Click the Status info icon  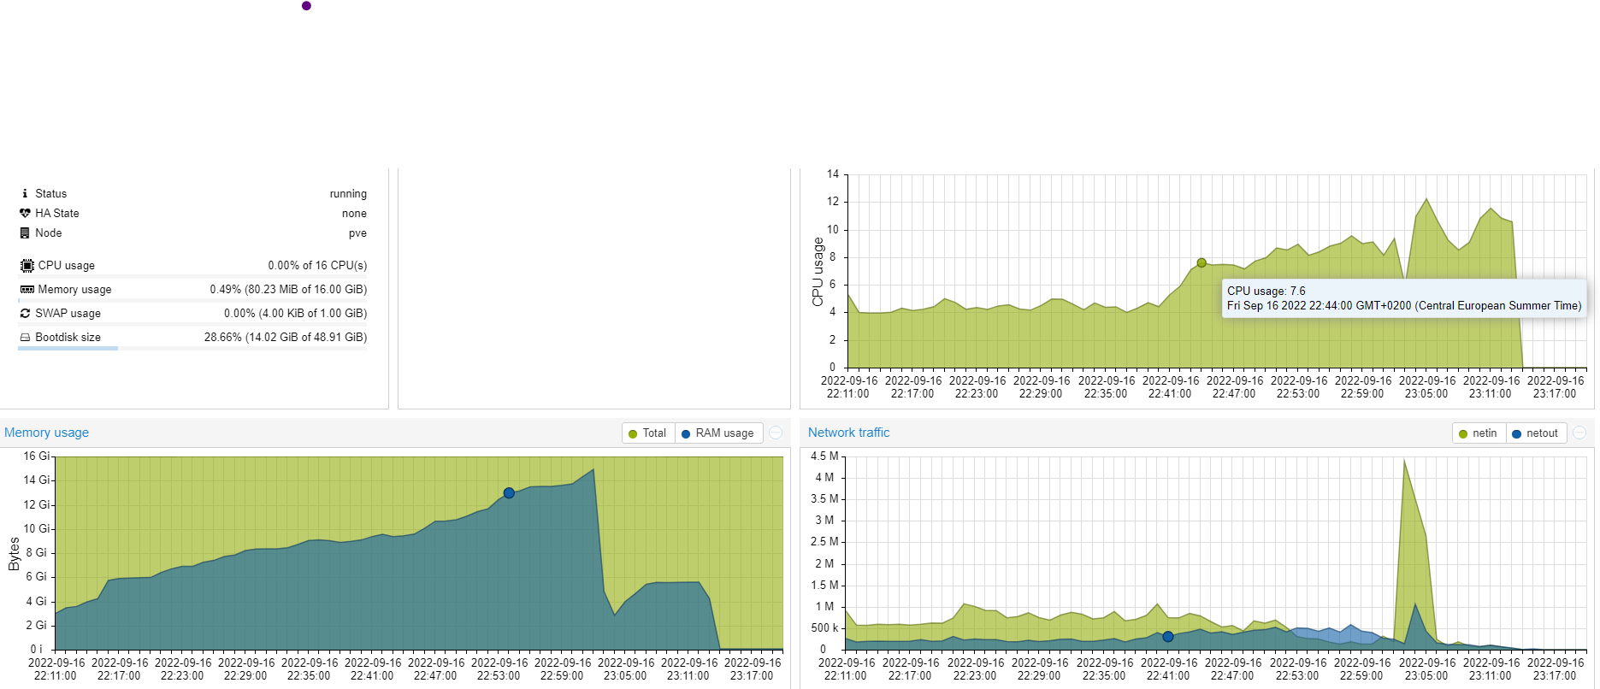25,193
